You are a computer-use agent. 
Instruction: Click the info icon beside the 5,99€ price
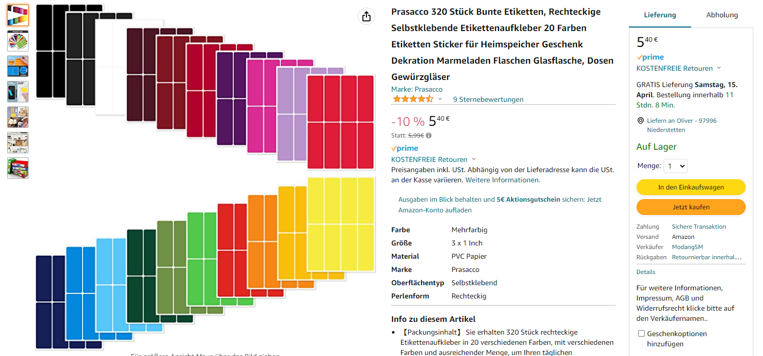point(429,135)
